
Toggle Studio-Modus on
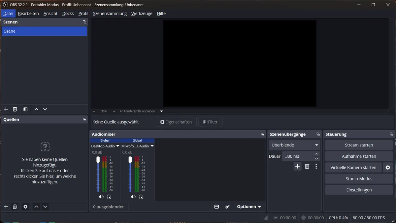pos(359,179)
